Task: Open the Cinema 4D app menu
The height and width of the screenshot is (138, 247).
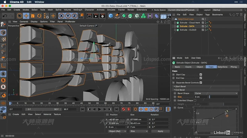Action: [x=17, y=2]
